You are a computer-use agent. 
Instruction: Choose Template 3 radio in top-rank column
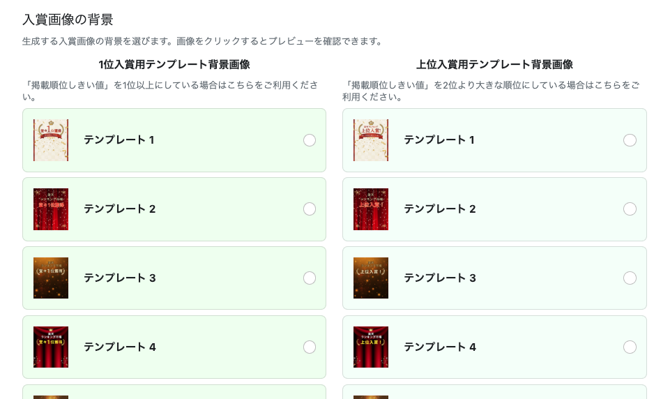pos(630,278)
